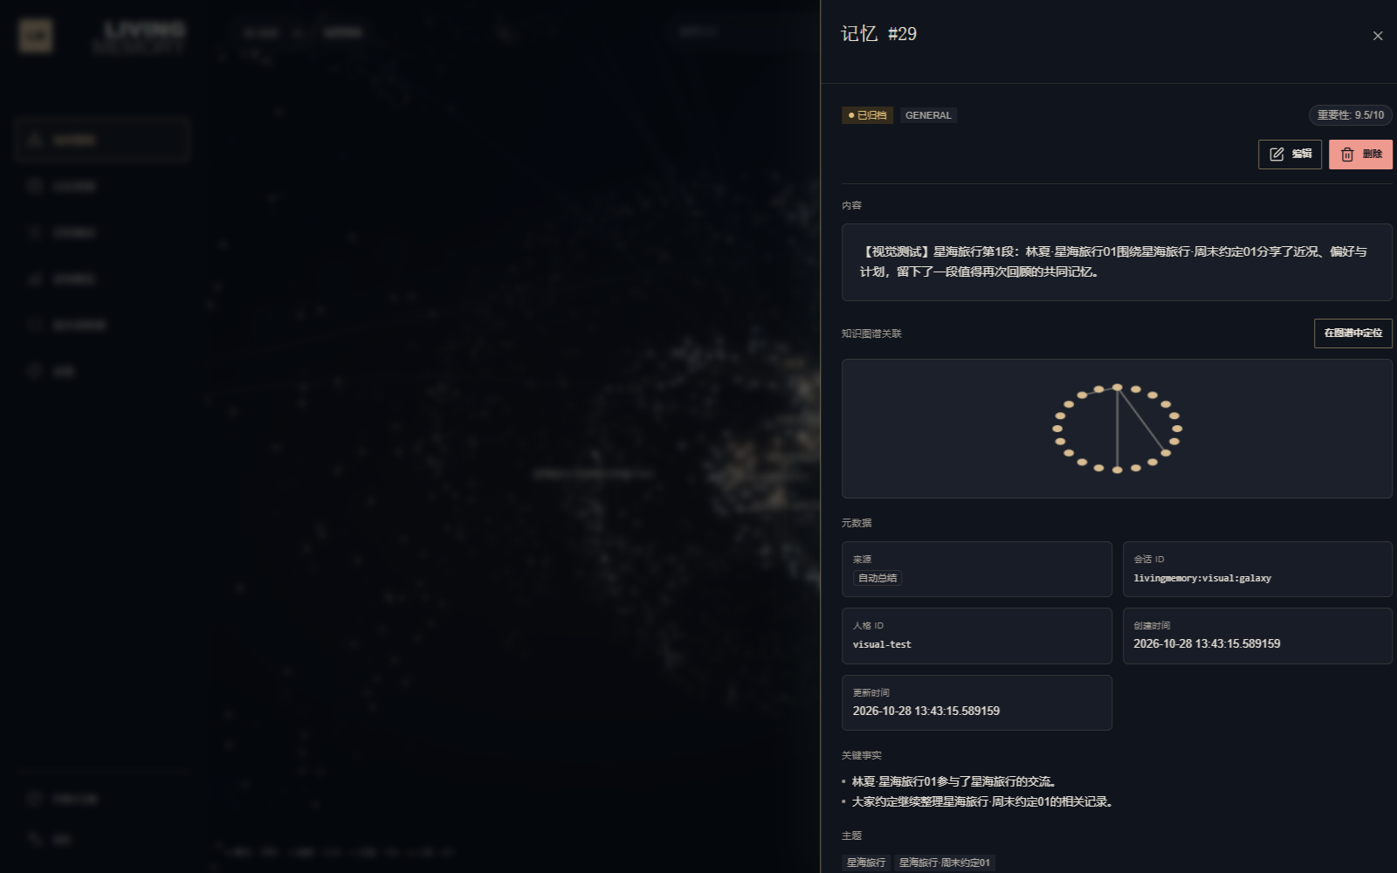The width and height of the screenshot is (1397, 873).
Task: Click the memory content text box
Action: (1117, 262)
